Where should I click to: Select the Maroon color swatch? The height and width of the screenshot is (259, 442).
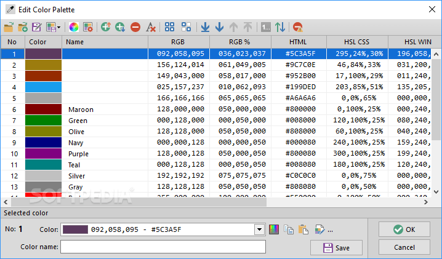pos(44,109)
